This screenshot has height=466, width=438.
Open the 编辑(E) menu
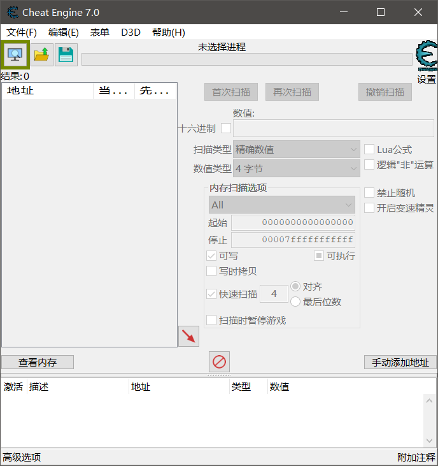64,32
